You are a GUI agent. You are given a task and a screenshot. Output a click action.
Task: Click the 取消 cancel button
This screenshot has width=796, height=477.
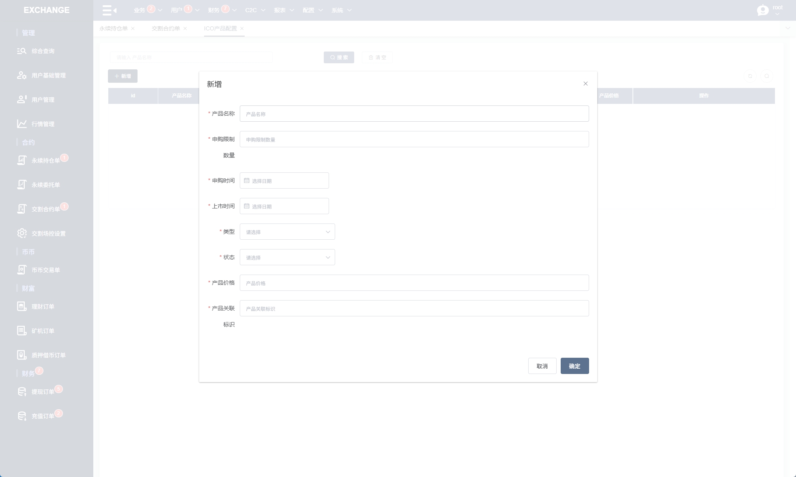click(542, 366)
